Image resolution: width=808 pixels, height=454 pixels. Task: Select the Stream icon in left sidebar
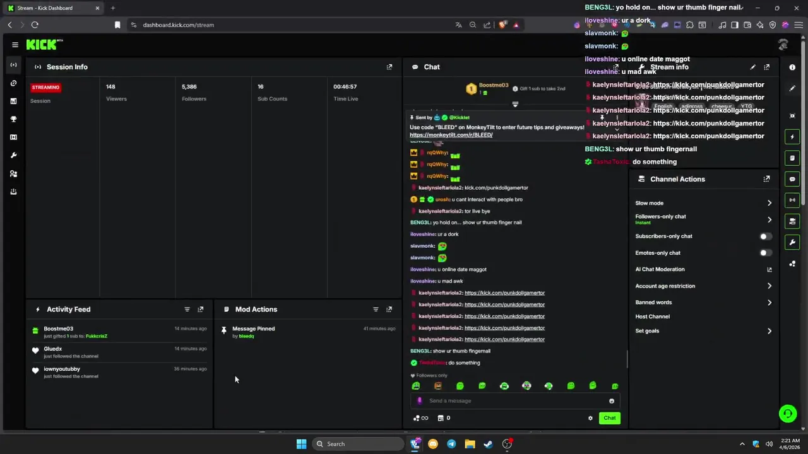pyautogui.click(x=13, y=65)
